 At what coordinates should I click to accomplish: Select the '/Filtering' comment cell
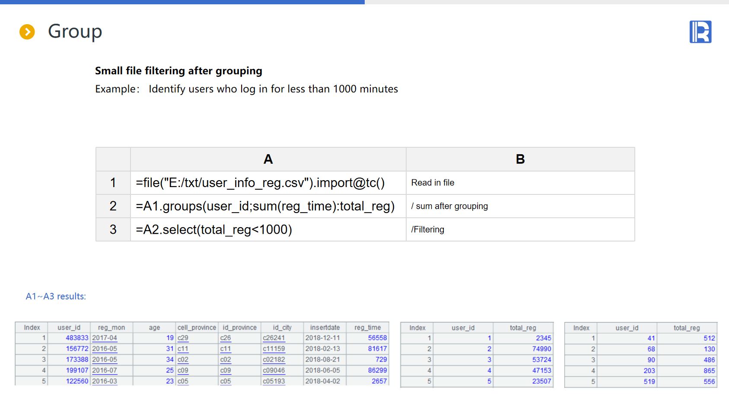(x=520, y=229)
